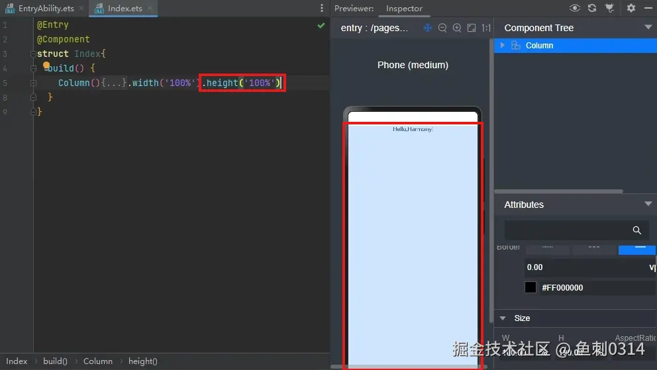Zoom out the preview
This screenshot has width=657, height=370.
click(442, 28)
